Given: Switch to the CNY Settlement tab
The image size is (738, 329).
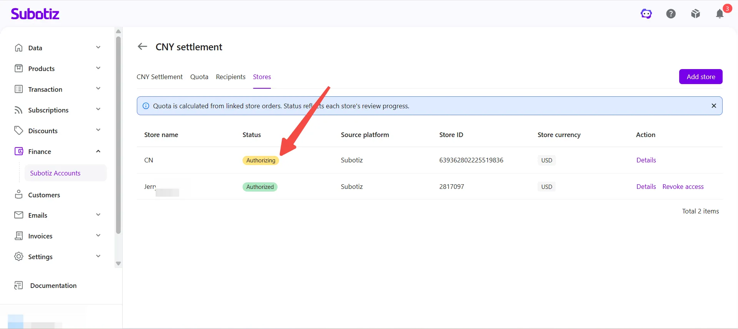Looking at the screenshot, I should (160, 77).
